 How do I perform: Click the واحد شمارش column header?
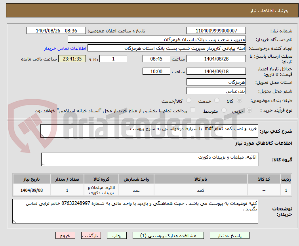[136, 179]
